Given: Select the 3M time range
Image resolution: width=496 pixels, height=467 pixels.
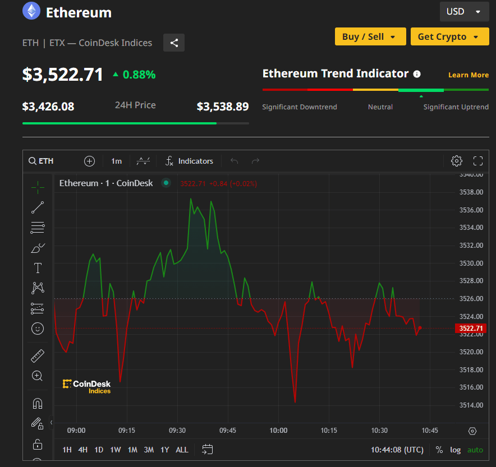Looking at the screenshot, I should point(149,450).
